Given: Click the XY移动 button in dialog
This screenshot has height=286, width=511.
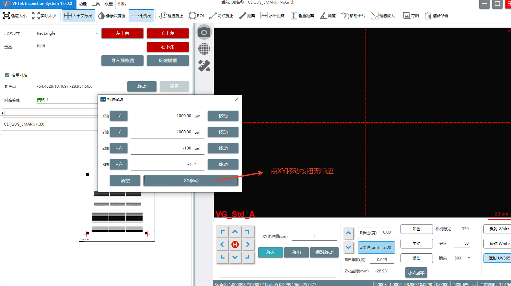Looking at the screenshot, I should [x=191, y=181].
